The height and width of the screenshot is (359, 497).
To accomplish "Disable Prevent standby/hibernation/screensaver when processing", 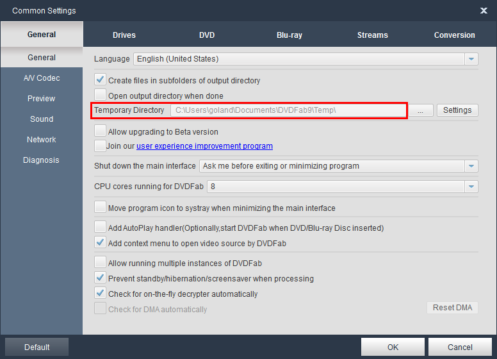I will pos(101,278).
